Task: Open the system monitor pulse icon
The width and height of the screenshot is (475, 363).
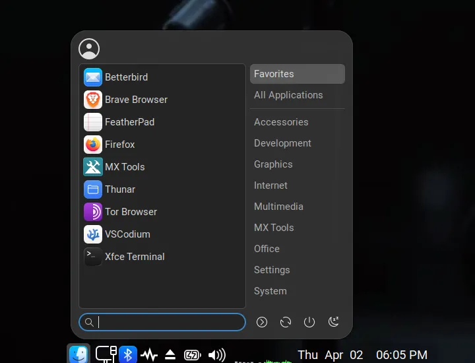Action: click(148, 354)
